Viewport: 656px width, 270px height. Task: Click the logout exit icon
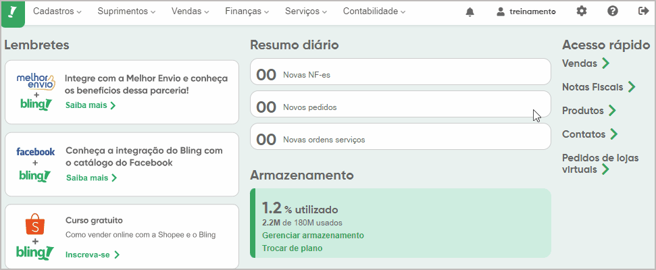tap(643, 11)
